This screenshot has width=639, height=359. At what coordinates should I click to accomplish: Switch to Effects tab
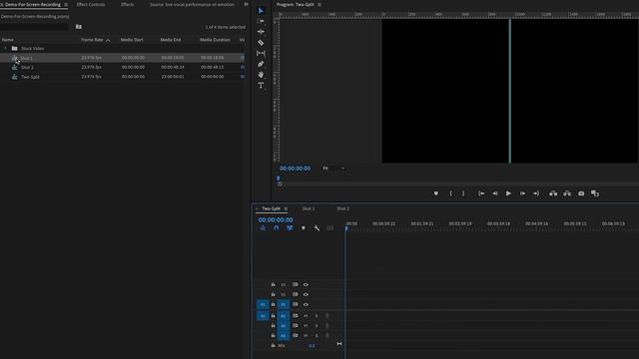127,4
